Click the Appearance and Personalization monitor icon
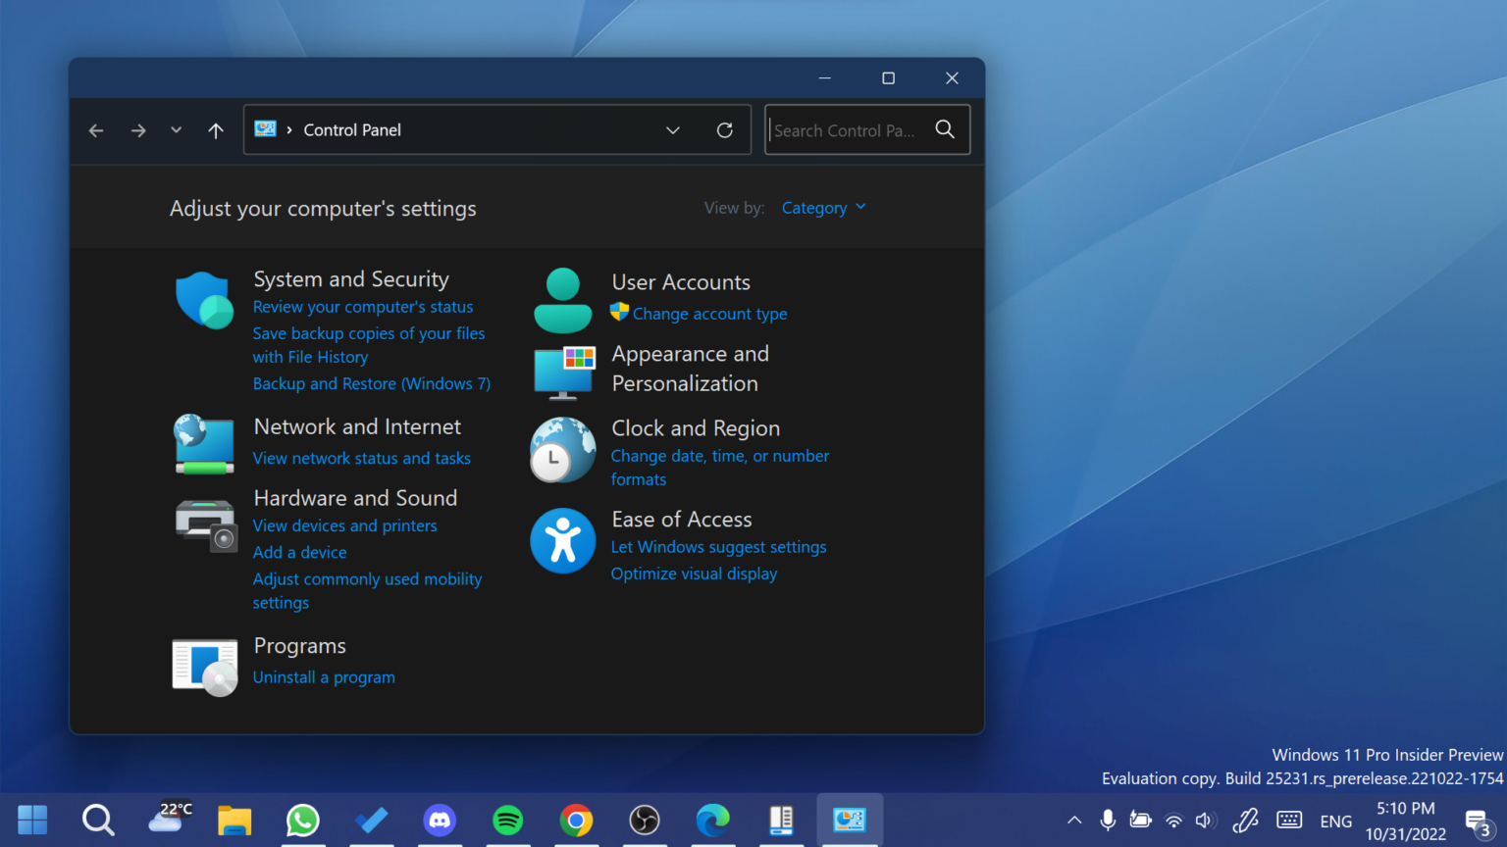The image size is (1507, 847). tap(562, 371)
